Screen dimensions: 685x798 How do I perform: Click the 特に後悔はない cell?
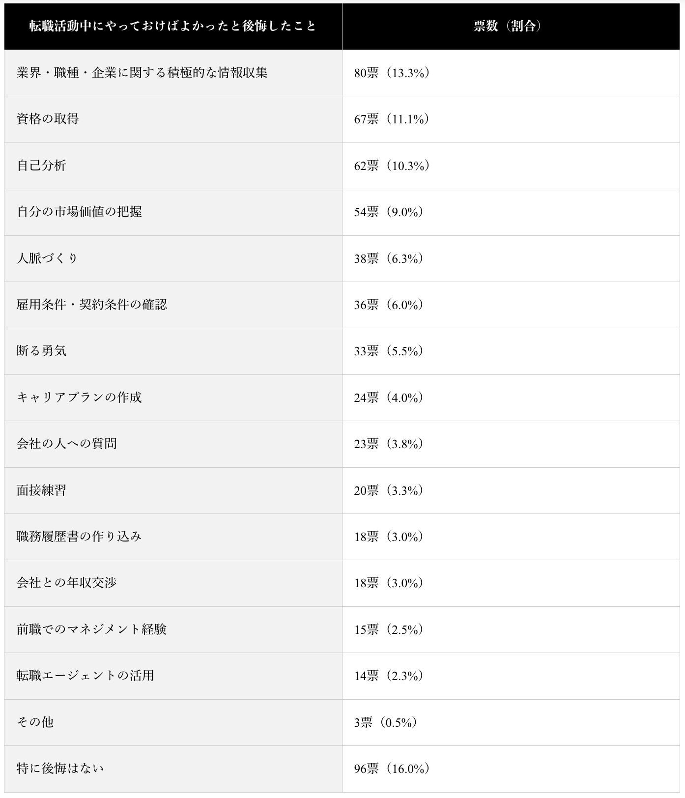tap(60, 769)
